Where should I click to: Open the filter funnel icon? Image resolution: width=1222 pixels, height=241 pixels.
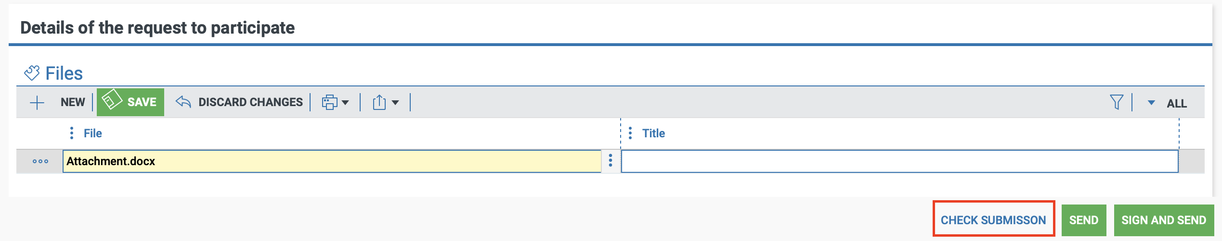[1116, 102]
